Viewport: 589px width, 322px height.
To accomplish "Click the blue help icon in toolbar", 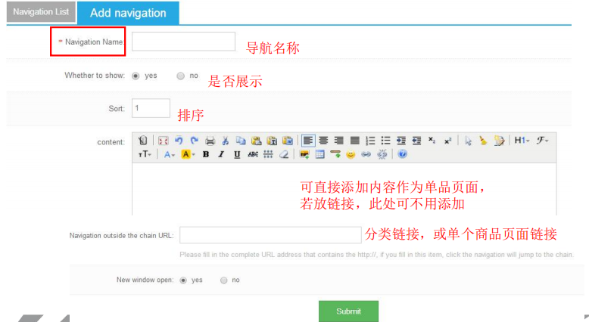I will point(402,154).
